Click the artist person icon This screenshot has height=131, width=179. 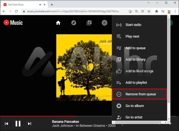(119, 117)
